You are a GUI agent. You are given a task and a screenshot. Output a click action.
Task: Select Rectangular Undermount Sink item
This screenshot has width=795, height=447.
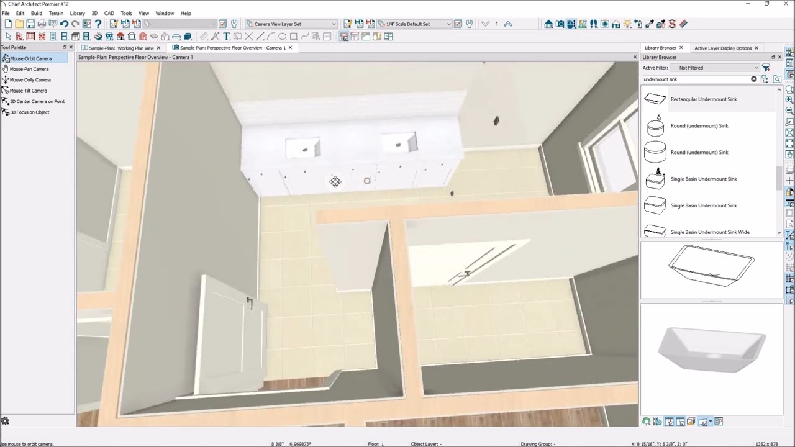708,99
